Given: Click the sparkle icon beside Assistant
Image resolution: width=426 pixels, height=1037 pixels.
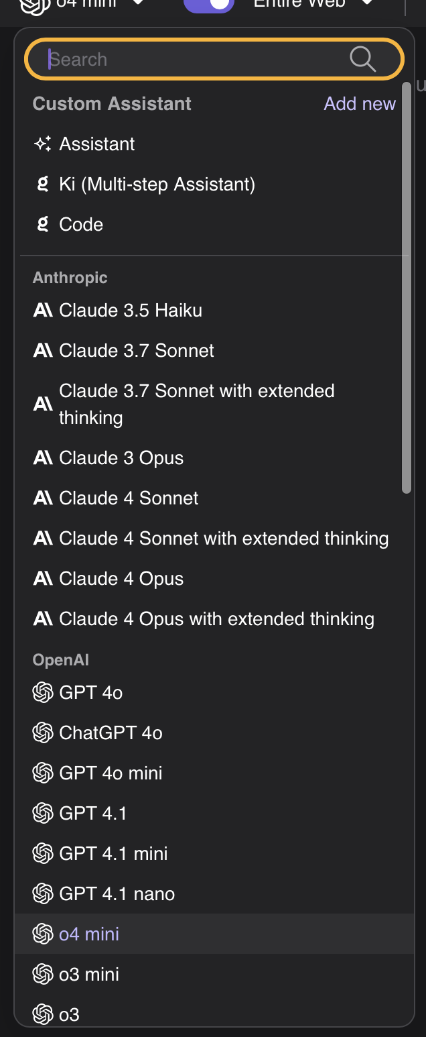Looking at the screenshot, I should (x=43, y=144).
